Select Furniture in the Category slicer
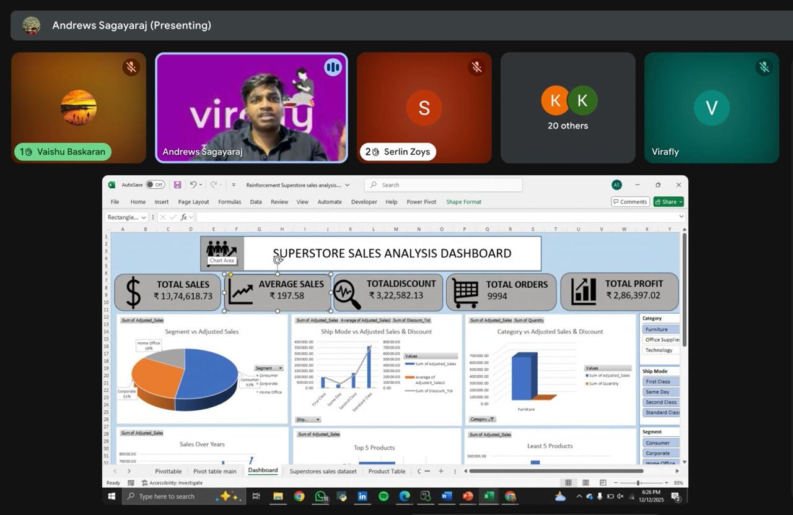This screenshot has height=515, width=793. [660, 329]
